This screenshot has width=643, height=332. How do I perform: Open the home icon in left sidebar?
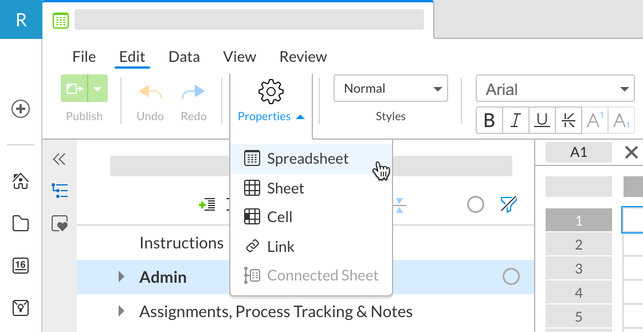tap(21, 181)
